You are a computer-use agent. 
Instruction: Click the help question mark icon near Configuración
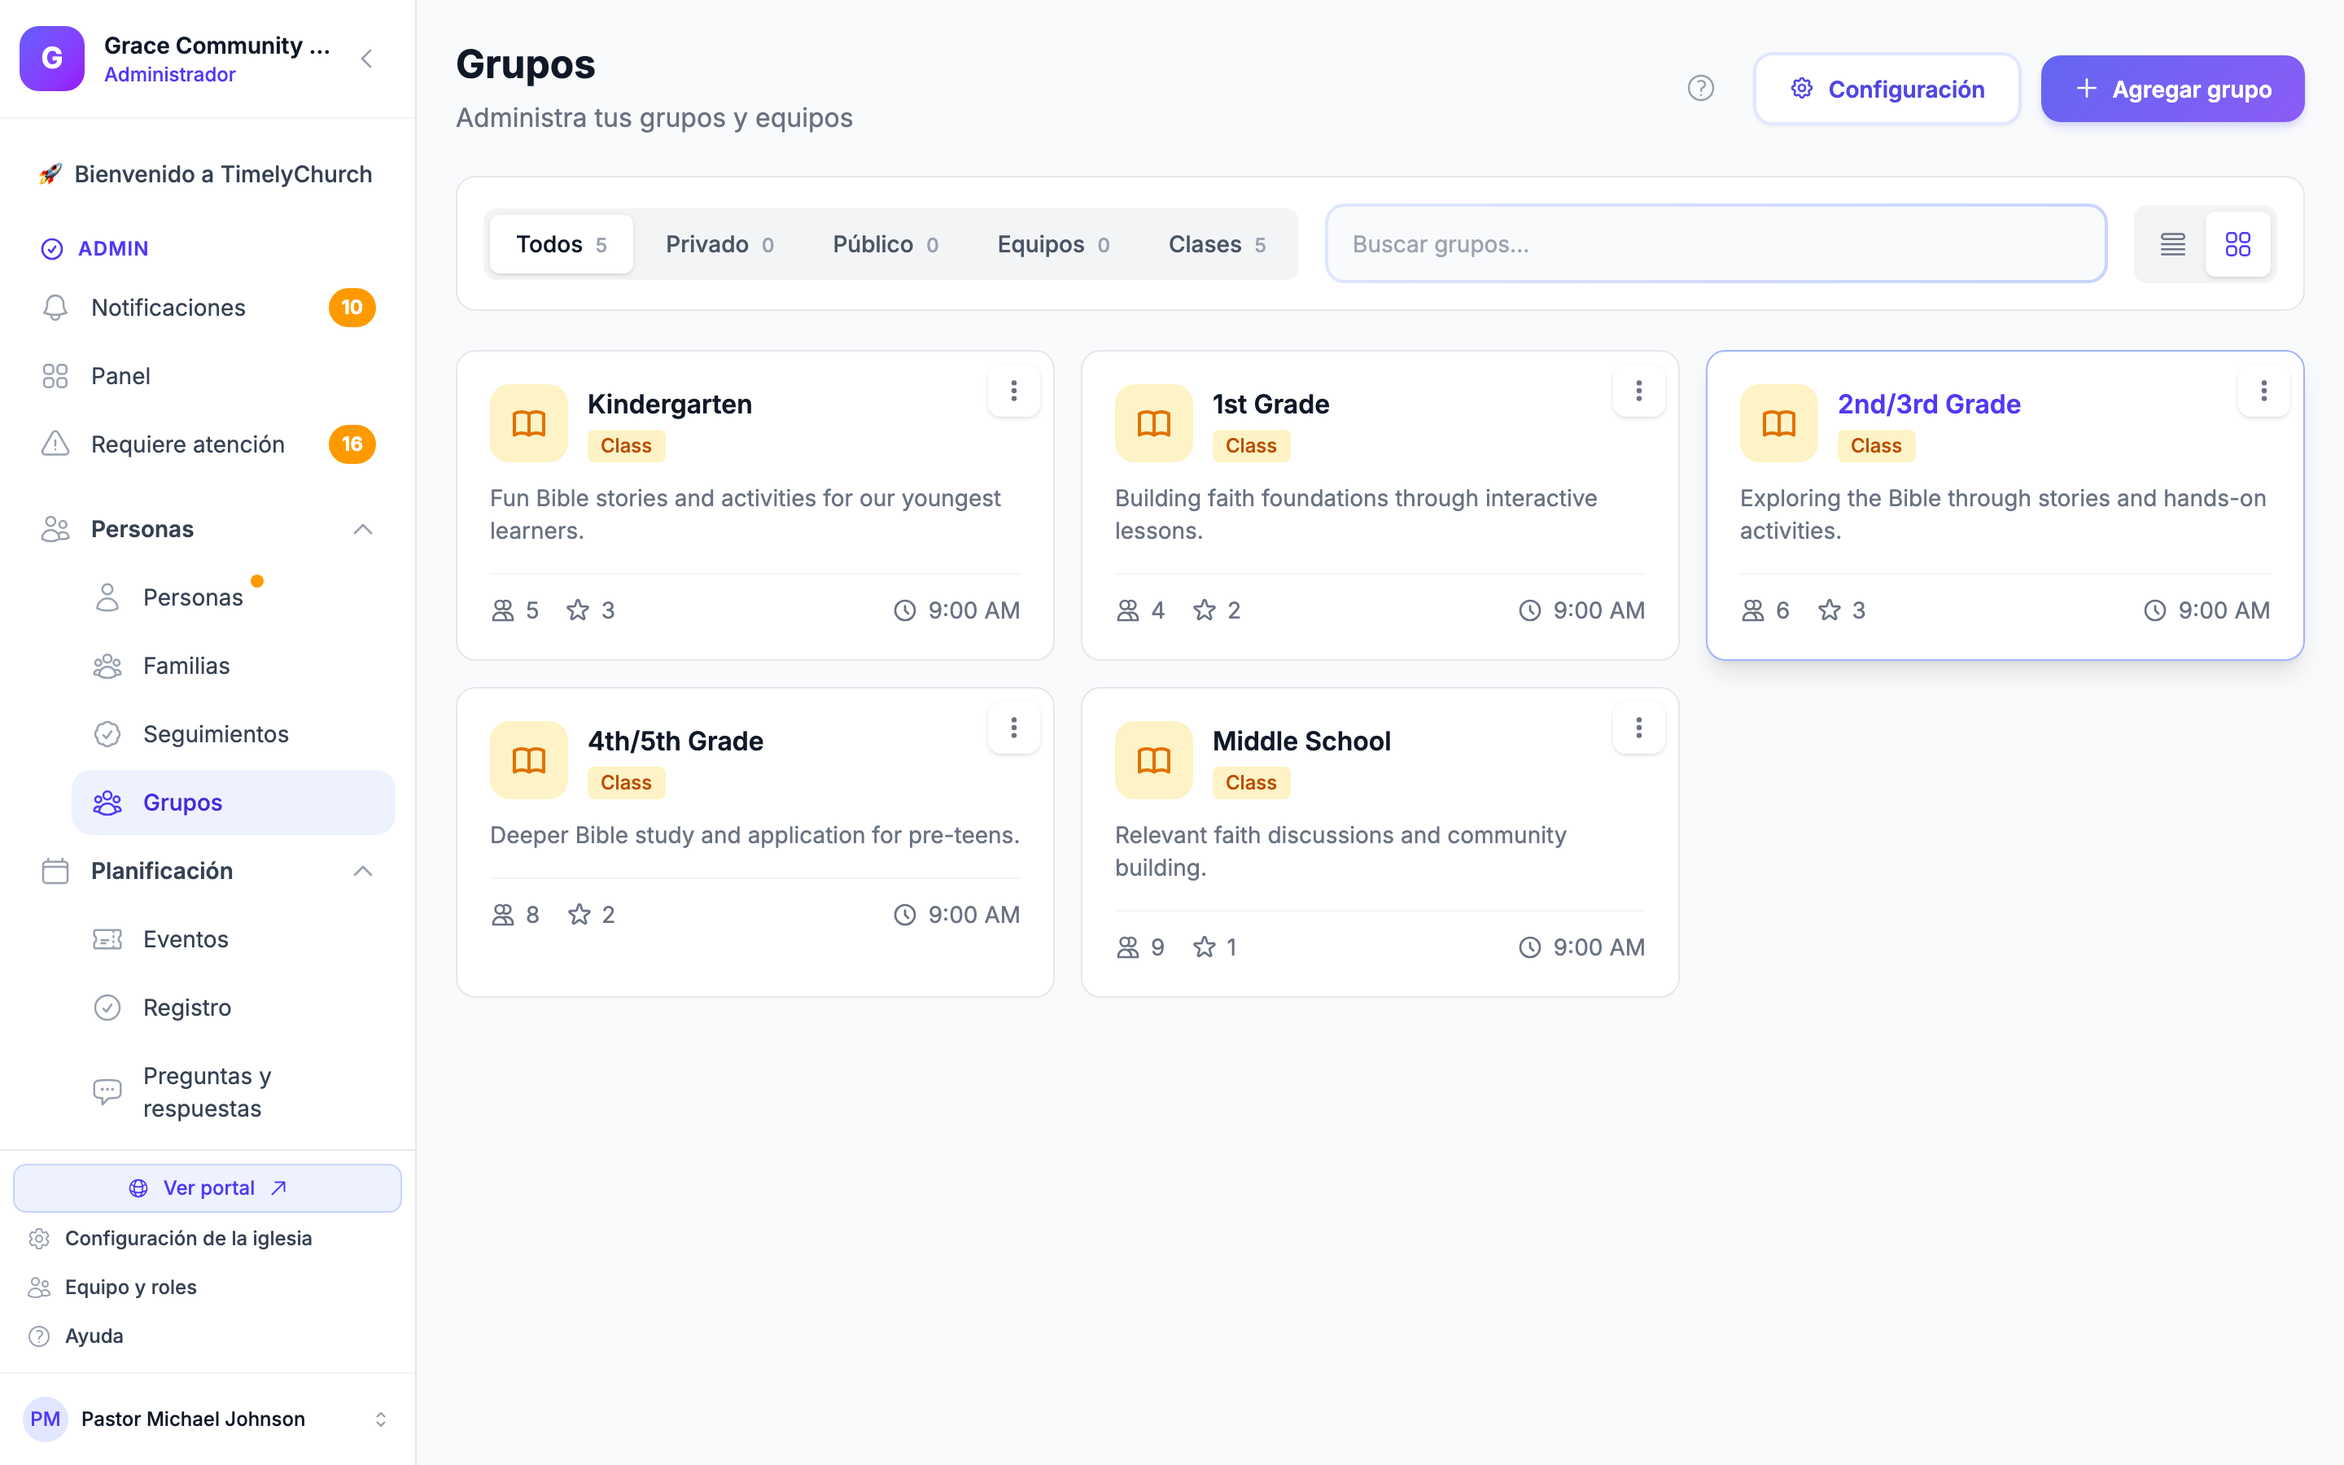tap(1701, 88)
